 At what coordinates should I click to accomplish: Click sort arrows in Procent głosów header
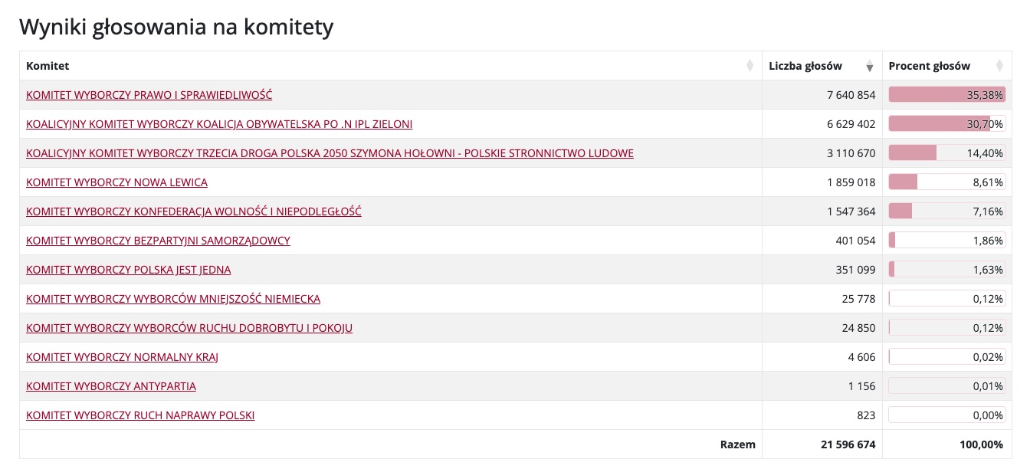[999, 66]
